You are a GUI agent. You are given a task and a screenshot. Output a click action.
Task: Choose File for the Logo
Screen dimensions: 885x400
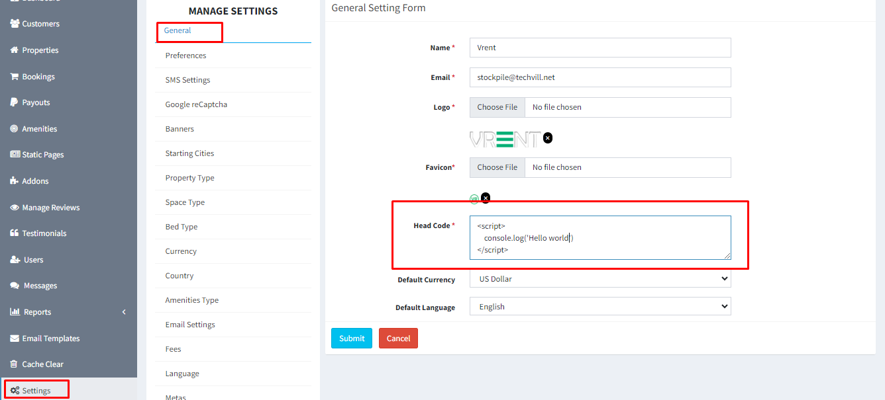tap(497, 107)
